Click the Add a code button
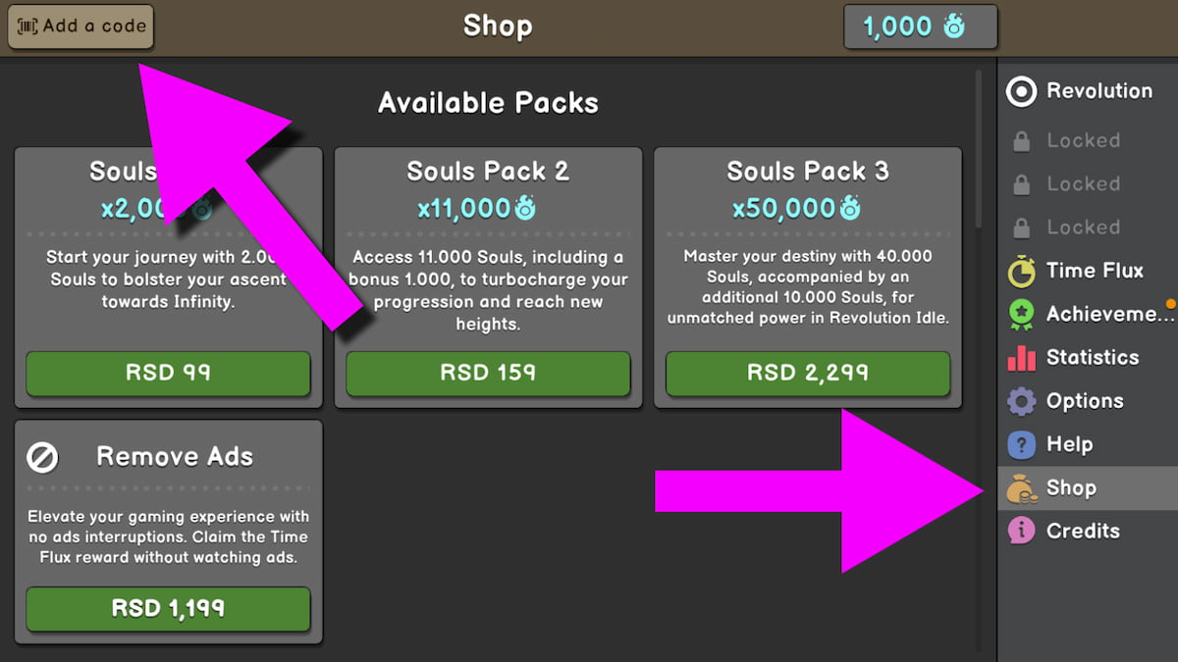Screen dimensions: 1178x662 point(80,26)
